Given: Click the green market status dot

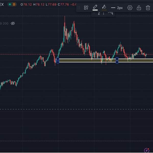Looking at the screenshot, I should 10,4.
